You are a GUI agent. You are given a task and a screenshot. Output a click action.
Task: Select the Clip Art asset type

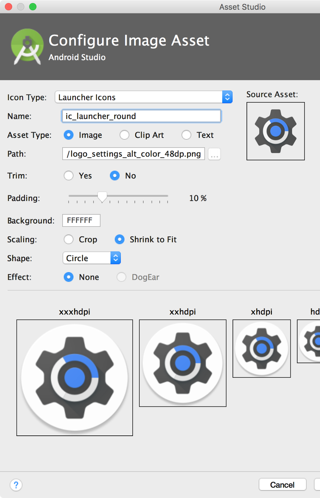pyautogui.click(x=125, y=135)
